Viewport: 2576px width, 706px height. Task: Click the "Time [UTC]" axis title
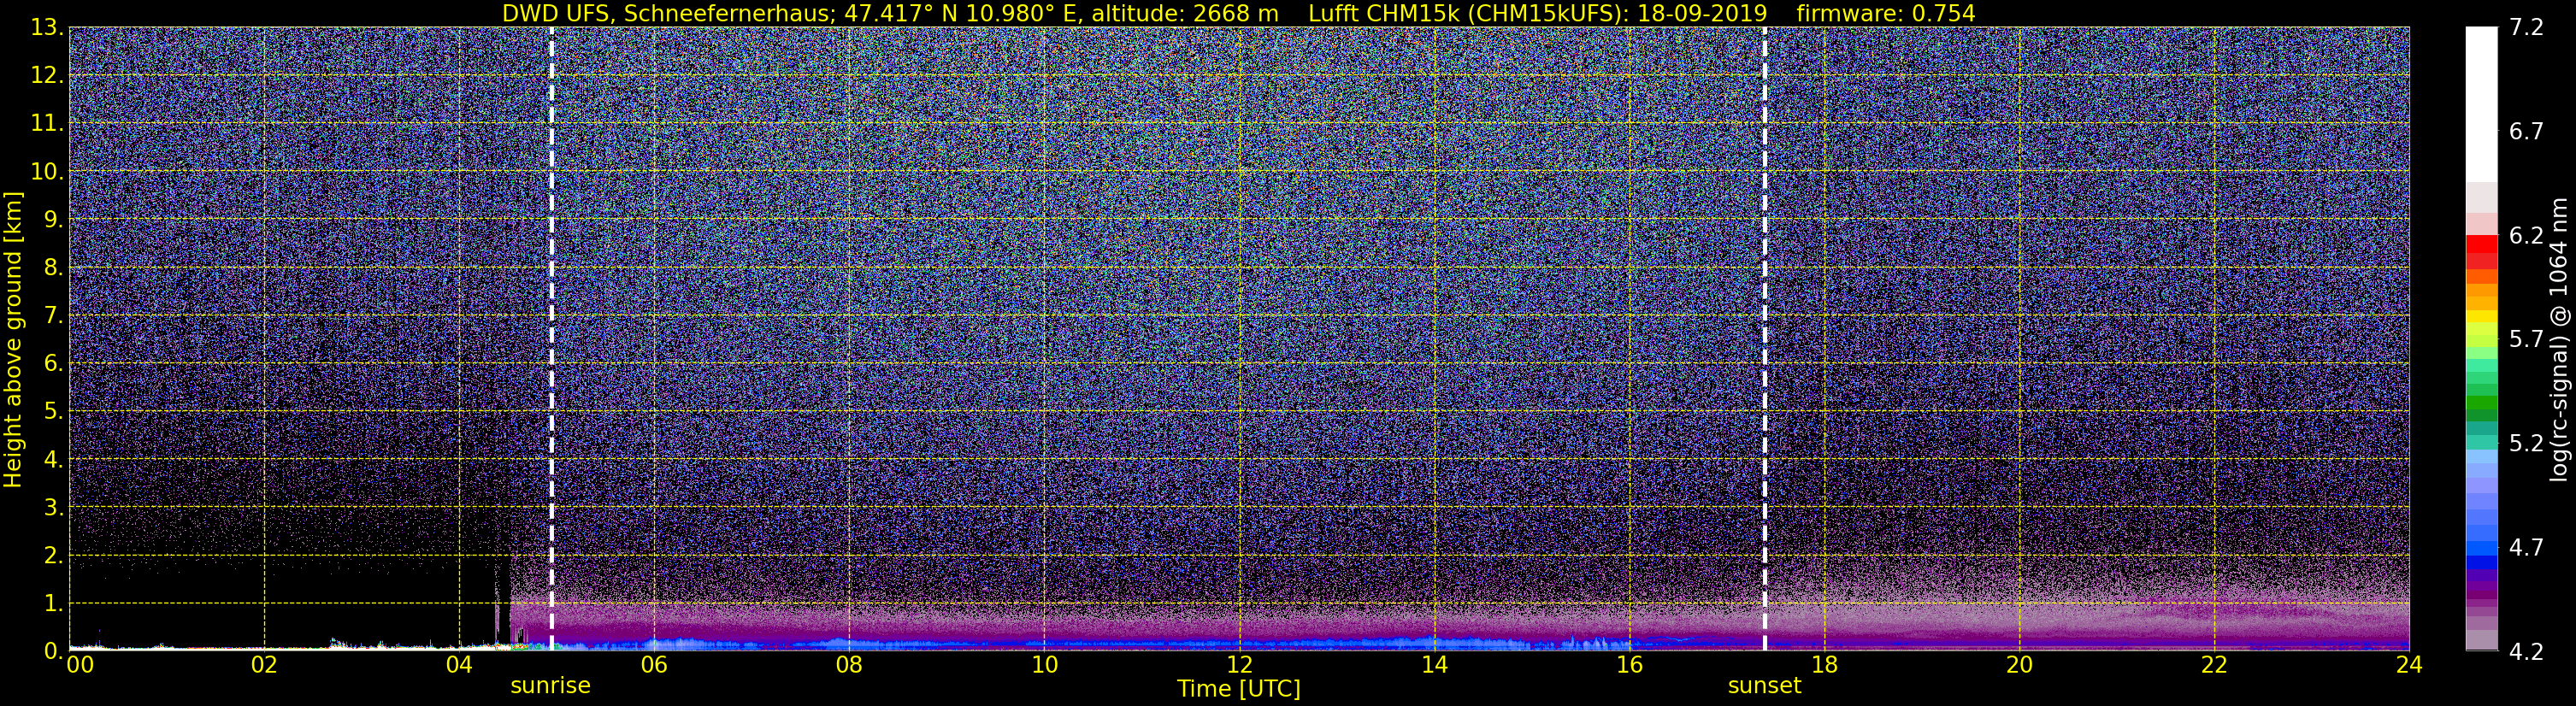coord(1239,689)
